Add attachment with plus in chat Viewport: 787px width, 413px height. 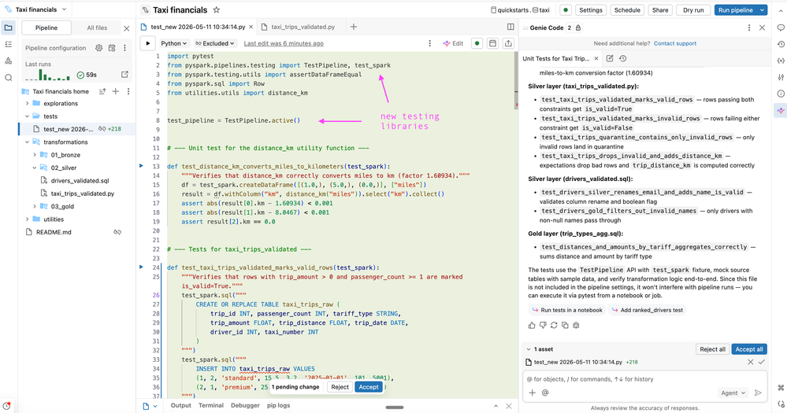coord(532,393)
